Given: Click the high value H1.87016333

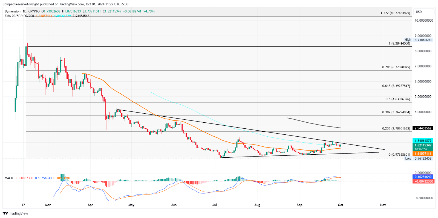Looking at the screenshot, I should (71, 11).
